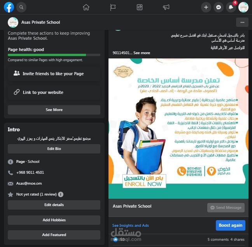The image size is (252, 247).
Task: Open the notifications bell
Action: click(x=231, y=7)
